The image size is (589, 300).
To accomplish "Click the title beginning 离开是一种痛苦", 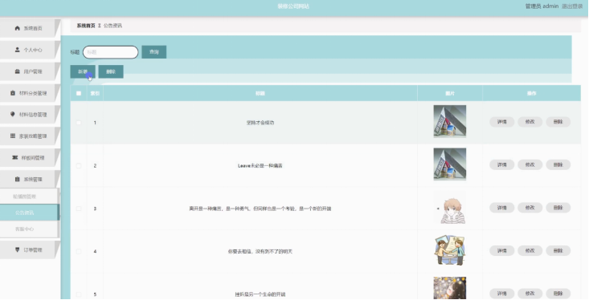I will (x=260, y=209).
